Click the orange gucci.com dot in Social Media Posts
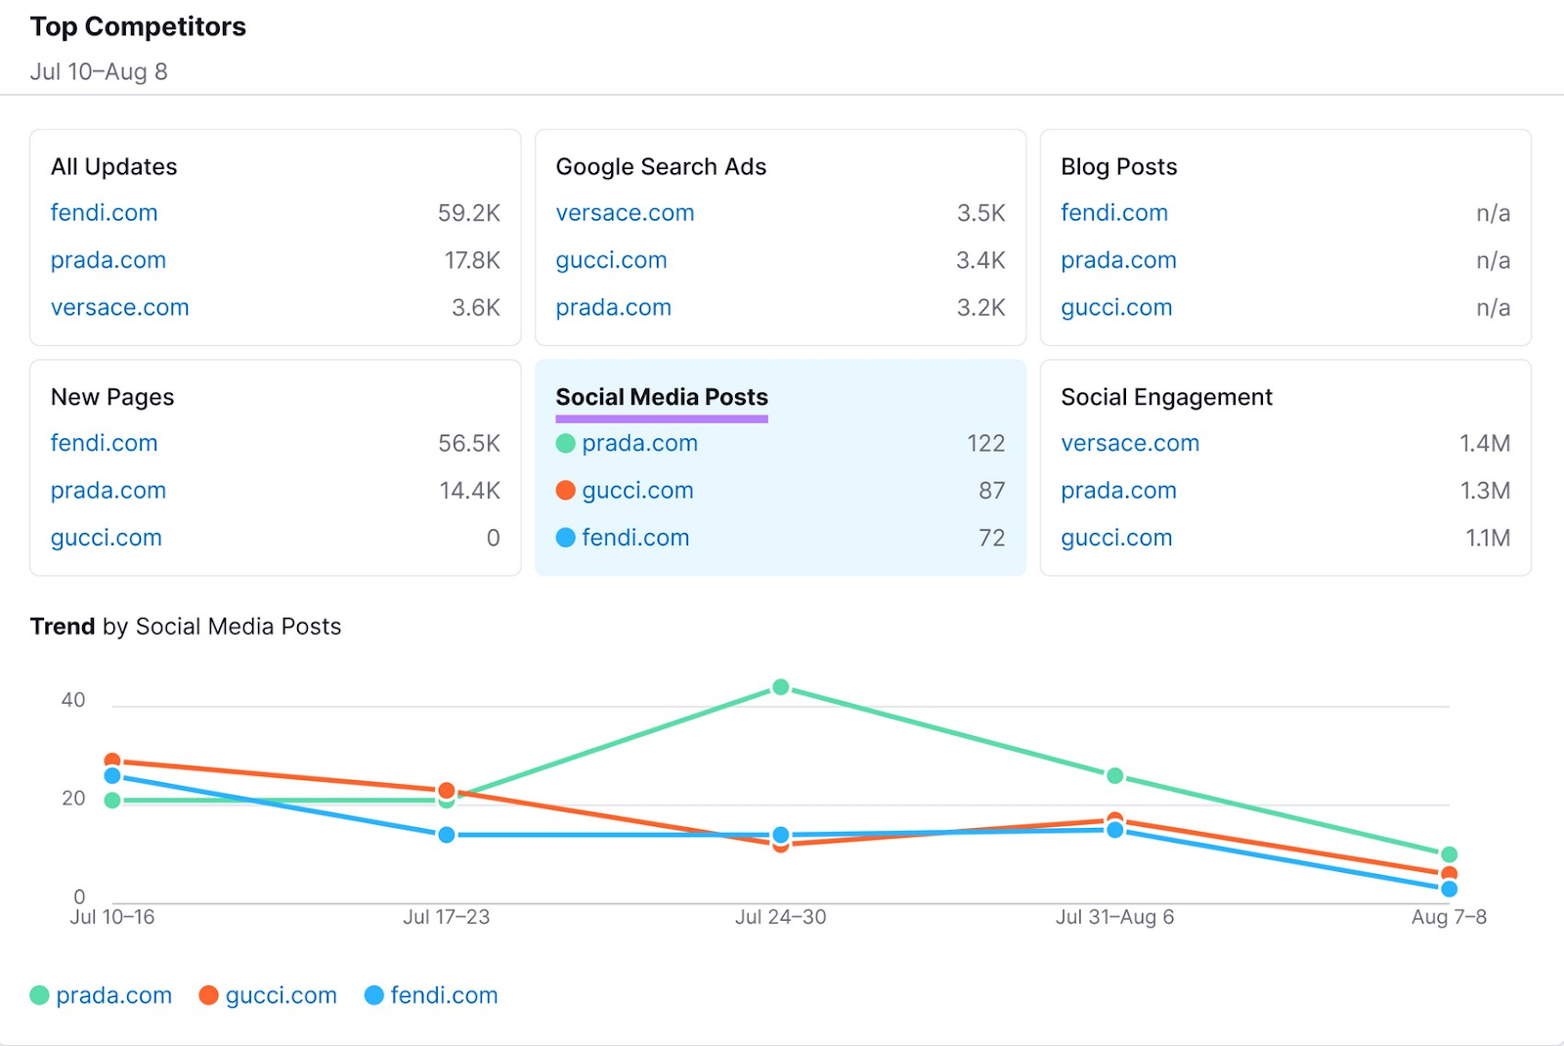The height and width of the screenshot is (1046, 1564). click(565, 491)
